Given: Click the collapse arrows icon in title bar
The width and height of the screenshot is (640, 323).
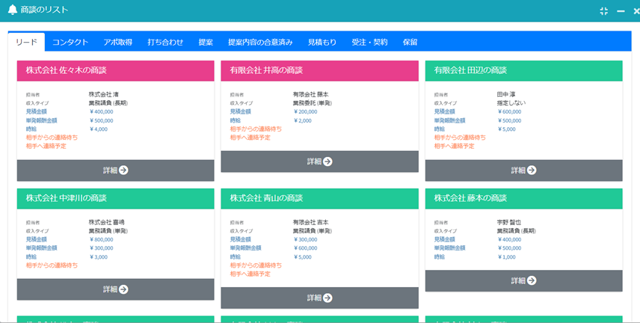Looking at the screenshot, I should click(x=604, y=10).
